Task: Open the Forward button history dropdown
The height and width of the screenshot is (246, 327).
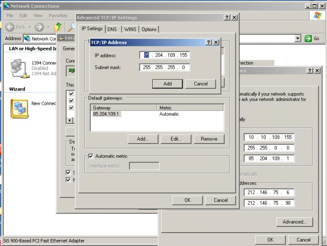Action: [x=49, y=27]
